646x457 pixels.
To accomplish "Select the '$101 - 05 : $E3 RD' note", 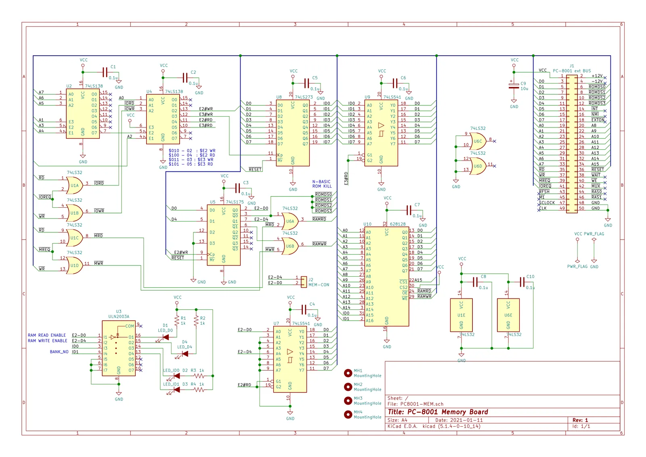I will point(191,164).
